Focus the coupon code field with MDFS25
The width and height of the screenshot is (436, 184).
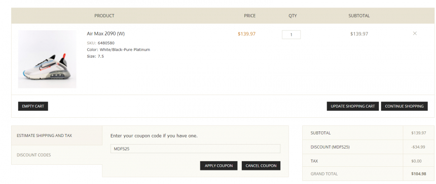[195, 149]
